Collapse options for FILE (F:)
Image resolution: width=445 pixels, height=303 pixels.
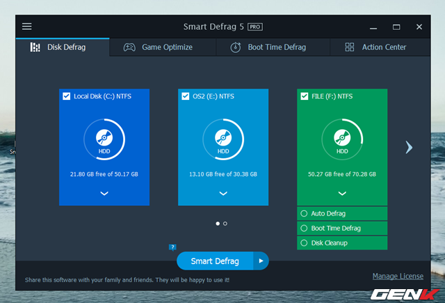tap(342, 193)
